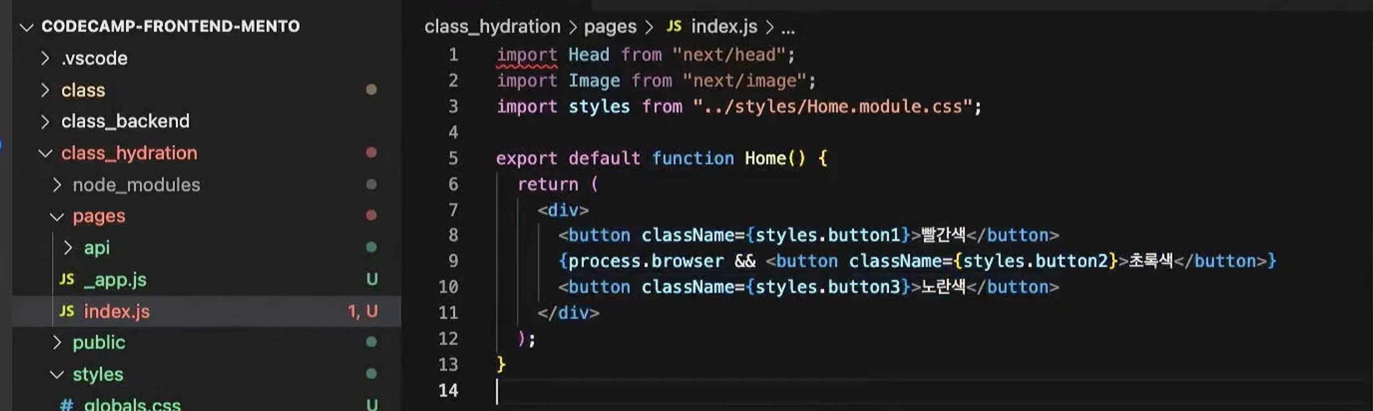Click the public folder green status dot

pyautogui.click(x=371, y=342)
